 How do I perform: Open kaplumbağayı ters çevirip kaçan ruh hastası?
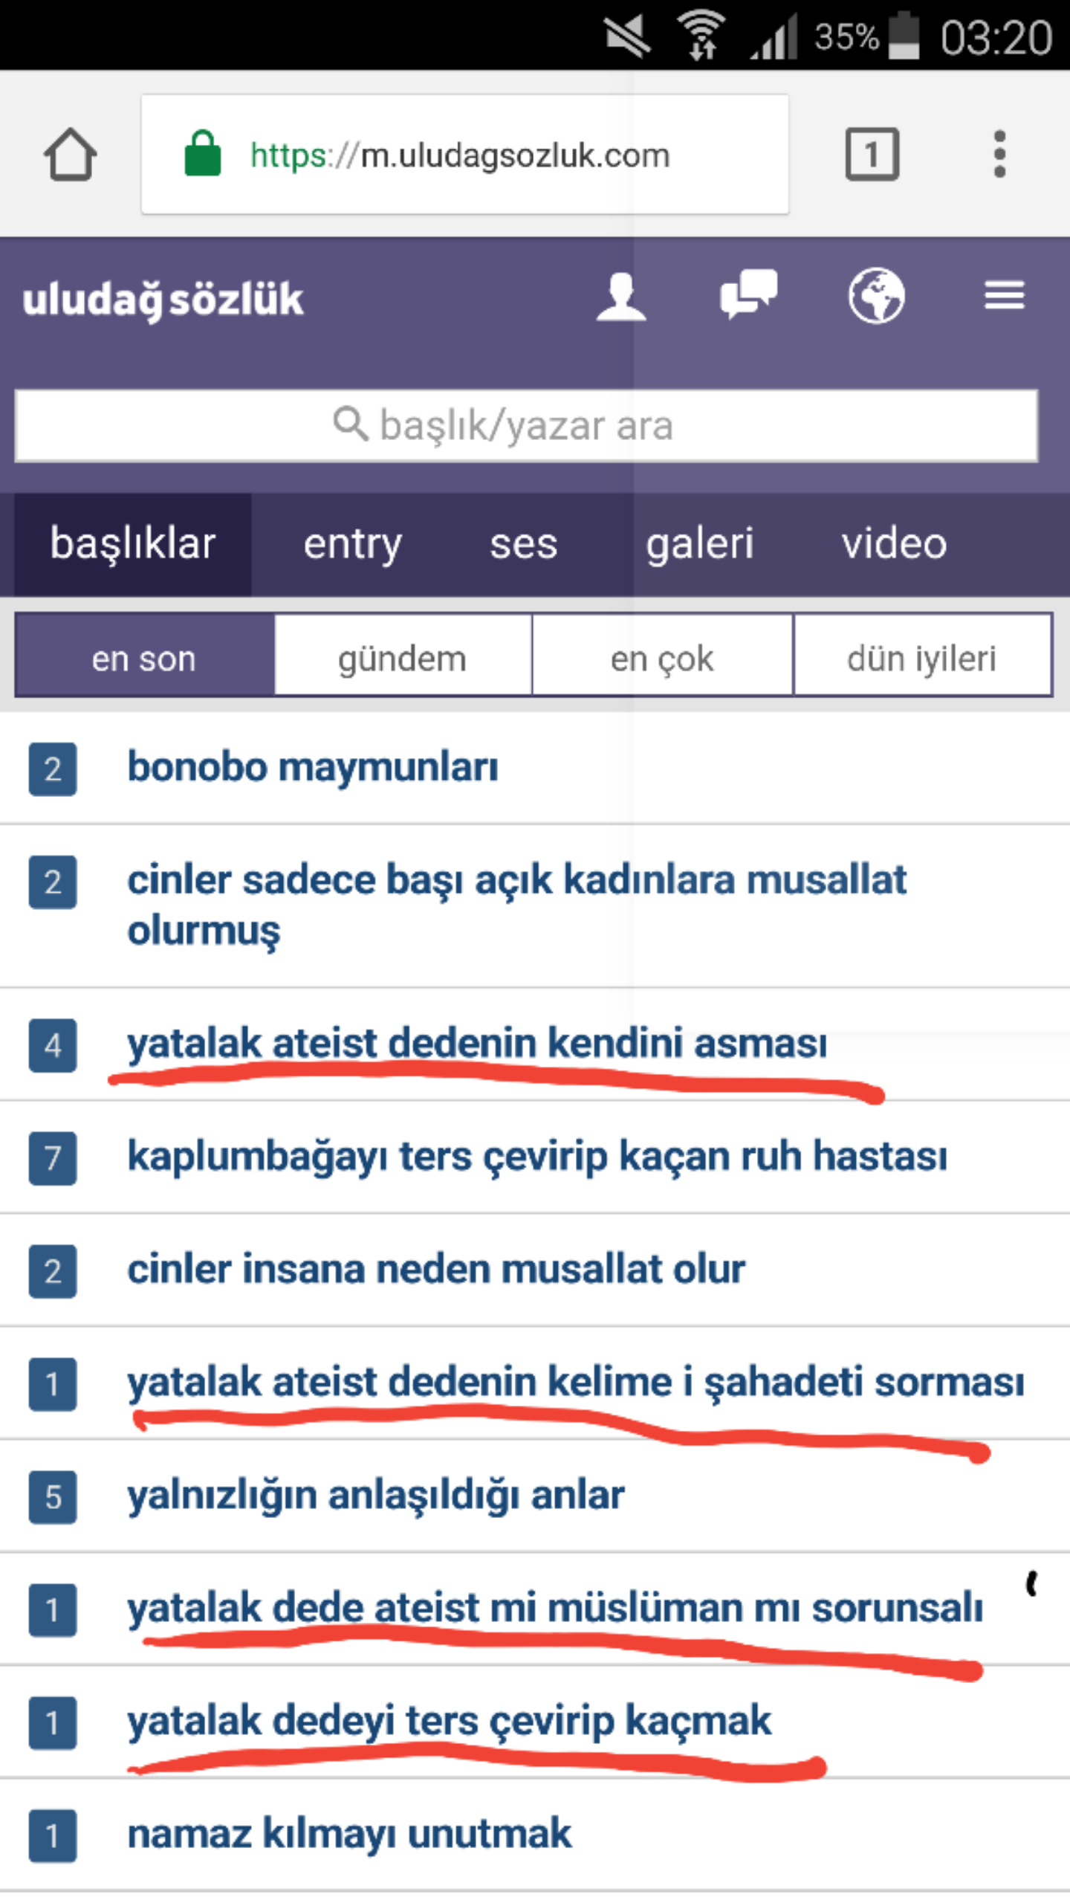coord(537,1157)
